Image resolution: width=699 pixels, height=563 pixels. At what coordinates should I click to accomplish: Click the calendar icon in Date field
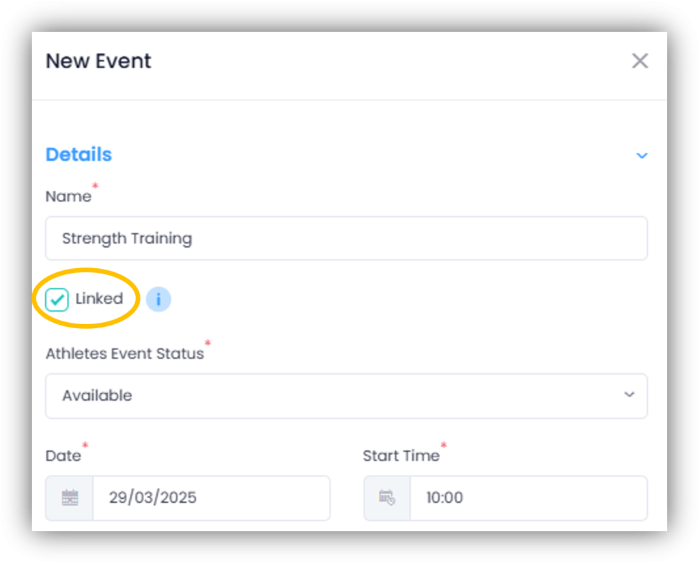pos(70,497)
